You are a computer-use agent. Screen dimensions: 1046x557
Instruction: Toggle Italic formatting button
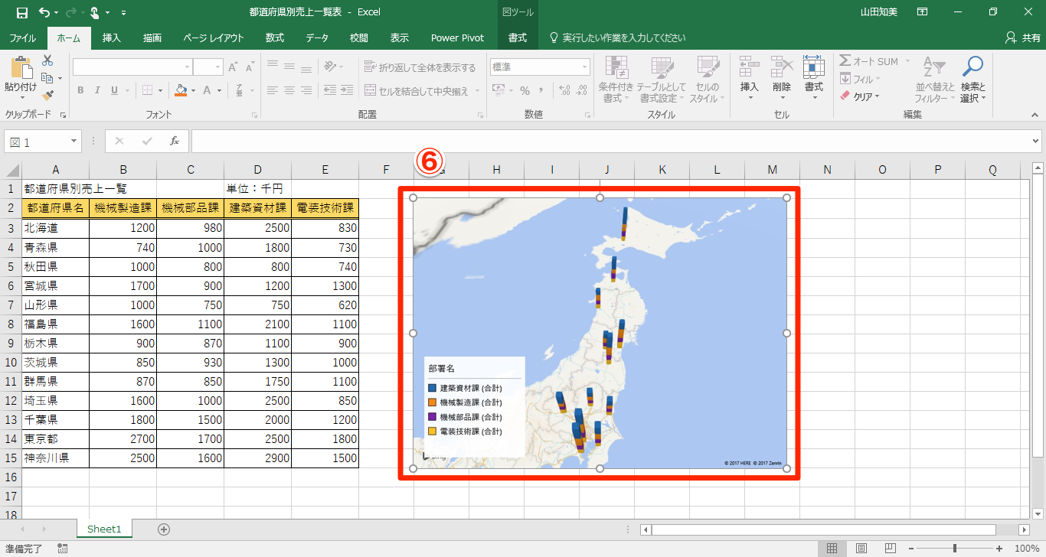[97, 90]
